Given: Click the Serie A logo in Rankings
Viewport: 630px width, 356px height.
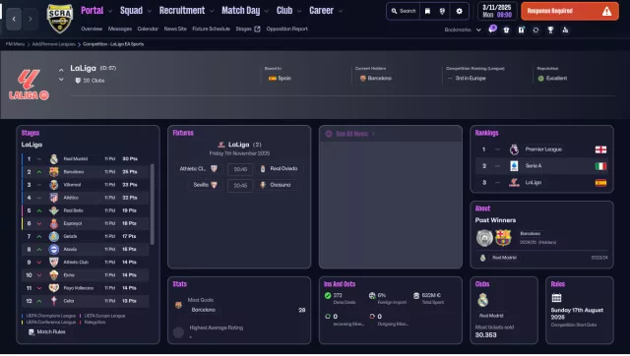Looking at the screenshot, I should click(x=514, y=166).
